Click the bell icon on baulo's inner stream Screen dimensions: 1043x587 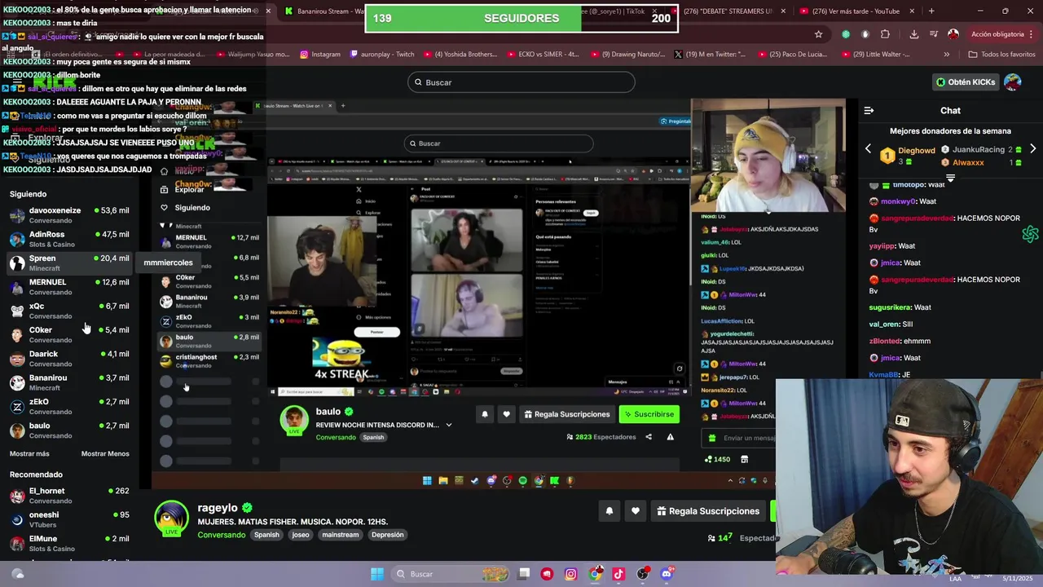tap(485, 414)
